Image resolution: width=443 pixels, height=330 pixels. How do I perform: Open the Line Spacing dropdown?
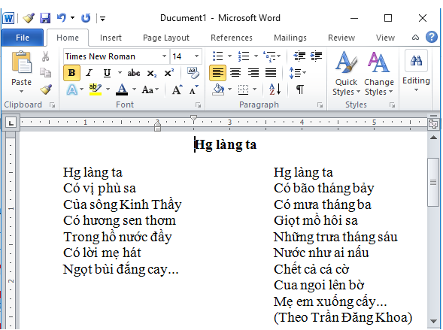tap(297, 73)
